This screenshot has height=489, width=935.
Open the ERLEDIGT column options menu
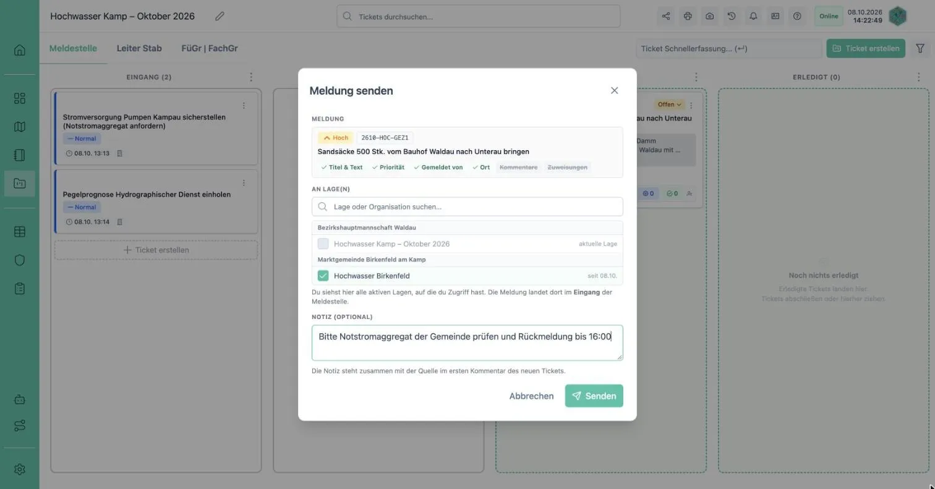click(919, 77)
